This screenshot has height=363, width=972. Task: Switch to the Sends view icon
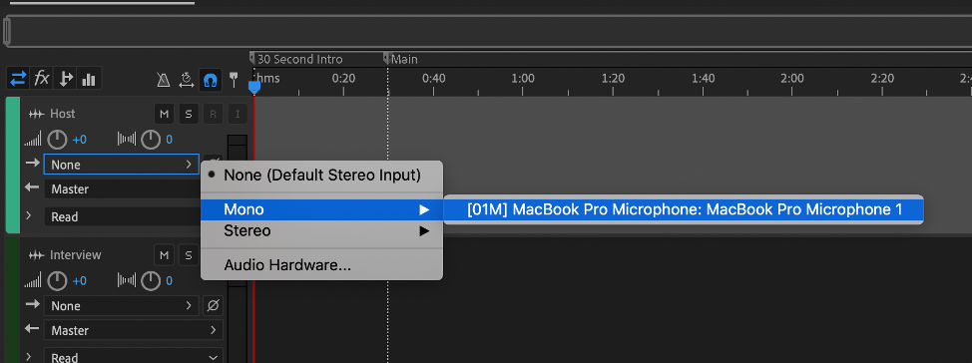(65, 79)
